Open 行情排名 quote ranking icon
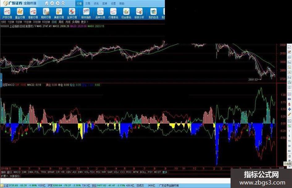The height and width of the screenshot is (188, 292). pos(113,13)
